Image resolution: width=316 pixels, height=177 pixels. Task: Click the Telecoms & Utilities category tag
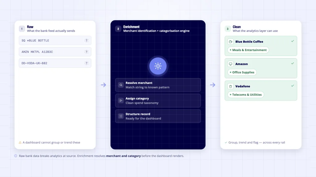pyautogui.click(x=246, y=95)
